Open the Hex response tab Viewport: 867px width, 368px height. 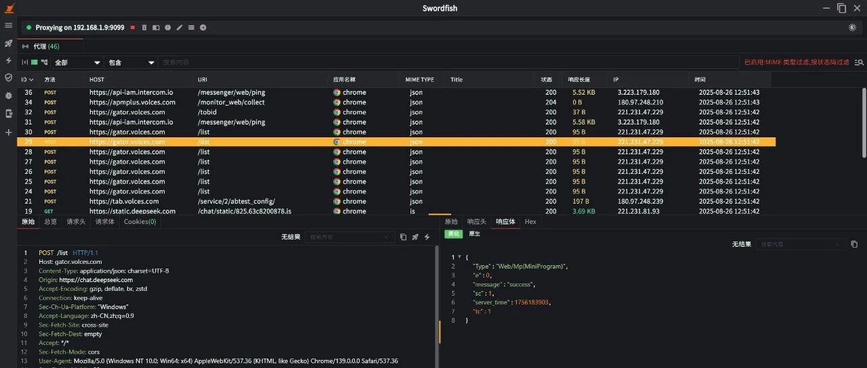tap(530, 222)
